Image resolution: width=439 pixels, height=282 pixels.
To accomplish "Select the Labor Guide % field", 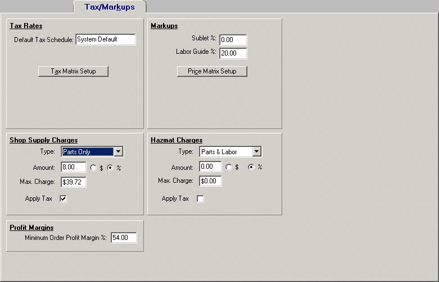I will pos(233,54).
